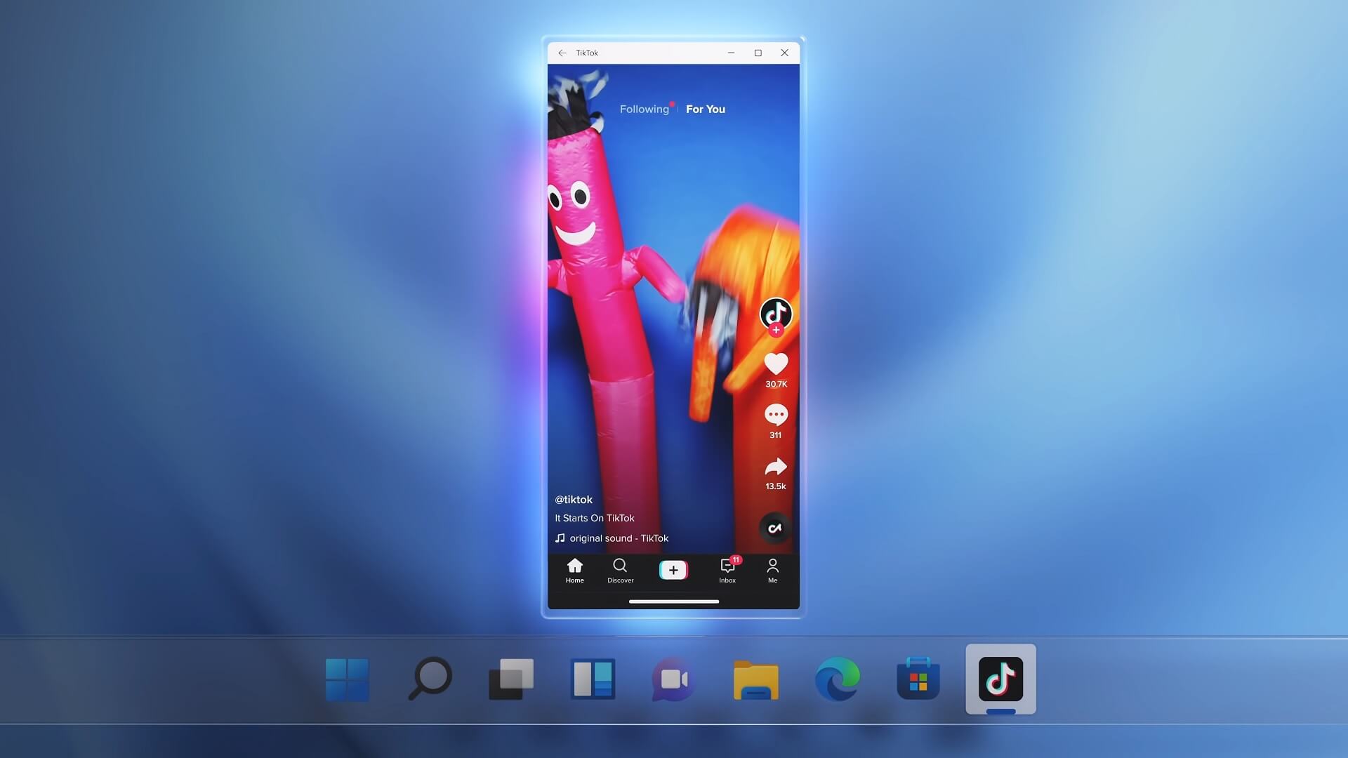This screenshot has width=1348, height=758.
Task: Click the Home icon in TikTok navigation
Action: 574,568
